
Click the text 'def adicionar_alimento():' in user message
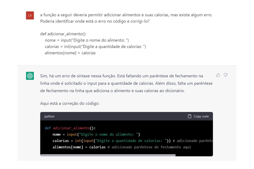tap(63, 34)
